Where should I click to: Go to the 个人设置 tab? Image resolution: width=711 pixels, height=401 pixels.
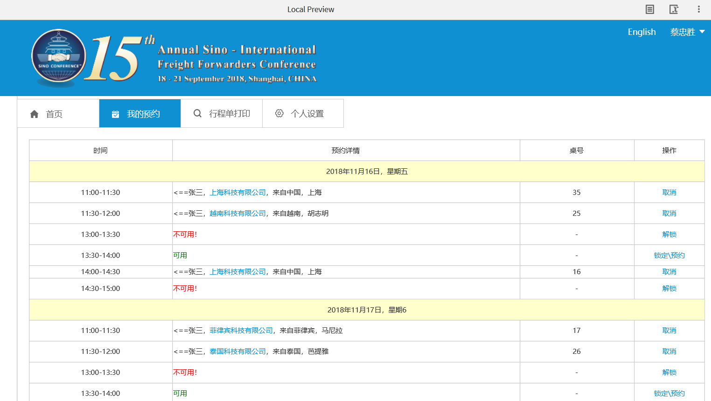point(303,113)
